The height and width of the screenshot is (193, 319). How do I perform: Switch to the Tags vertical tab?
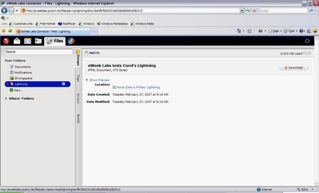pos(78,78)
